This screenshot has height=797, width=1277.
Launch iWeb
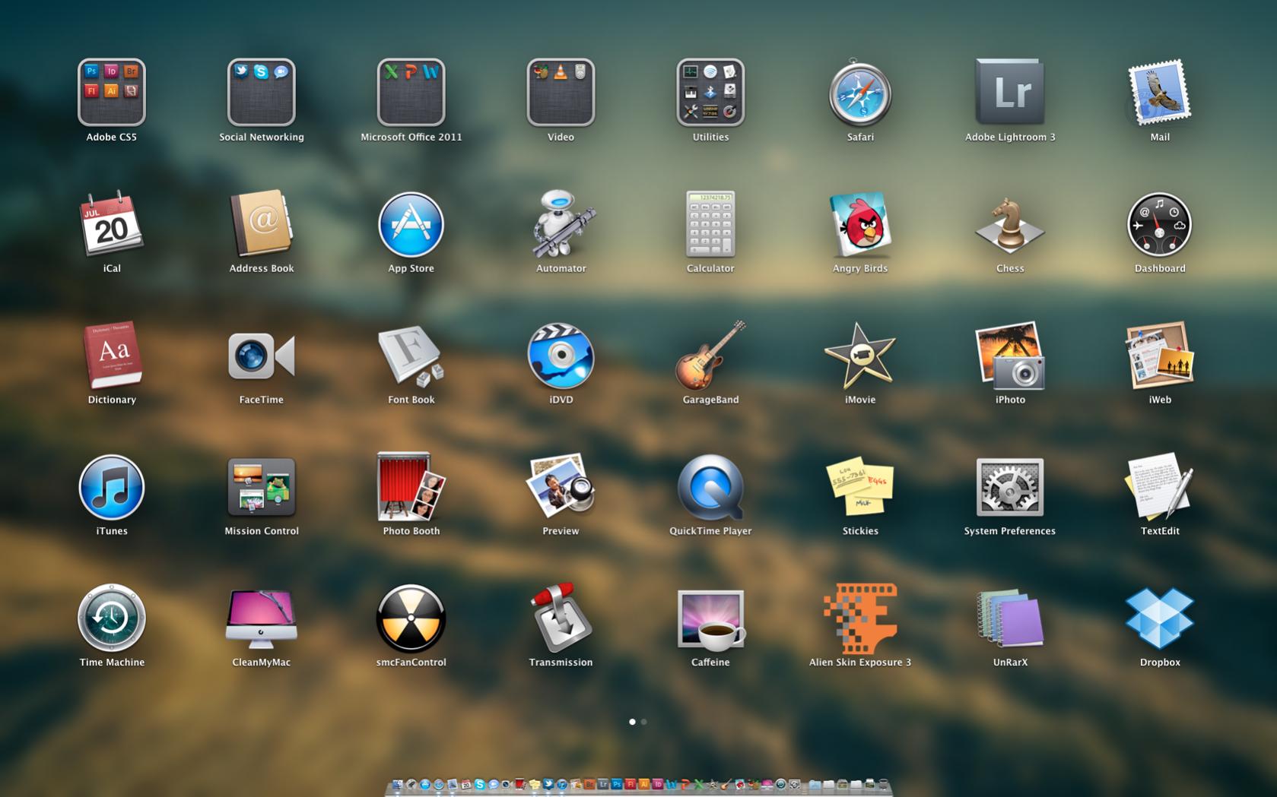(1160, 355)
